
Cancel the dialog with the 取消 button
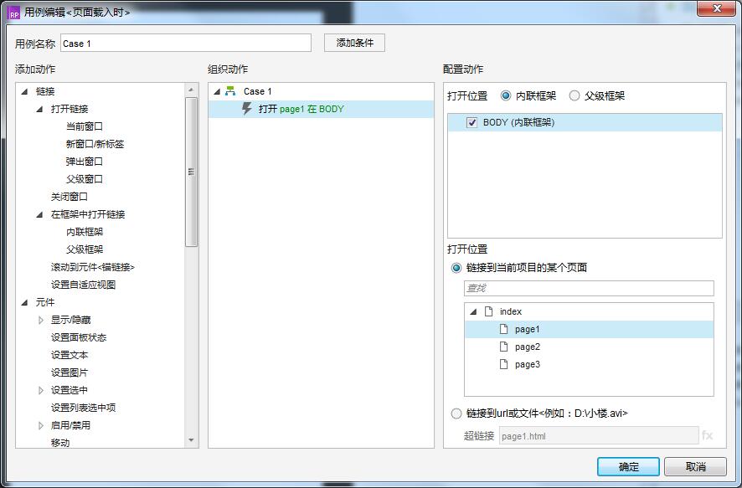[x=695, y=467]
